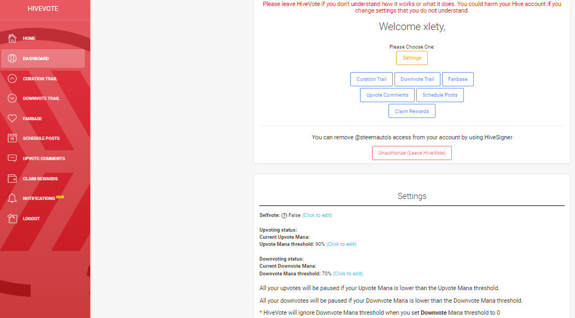Click the Notifications bell icon
Image resolution: width=575 pixels, height=318 pixels.
[12, 198]
